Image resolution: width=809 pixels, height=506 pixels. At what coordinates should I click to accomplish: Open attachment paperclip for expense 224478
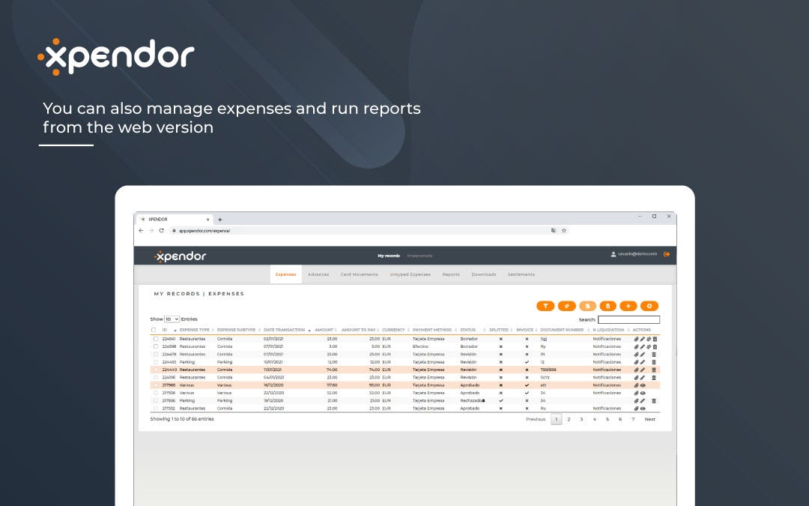pyautogui.click(x=636, y=355)
